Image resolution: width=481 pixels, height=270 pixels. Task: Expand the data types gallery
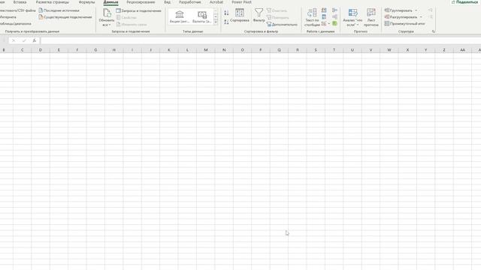[216, 22]
